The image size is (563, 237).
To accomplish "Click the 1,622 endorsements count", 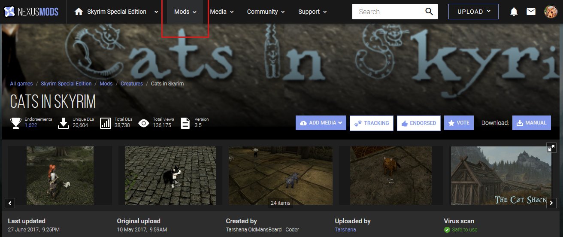I will pos(31,125).
